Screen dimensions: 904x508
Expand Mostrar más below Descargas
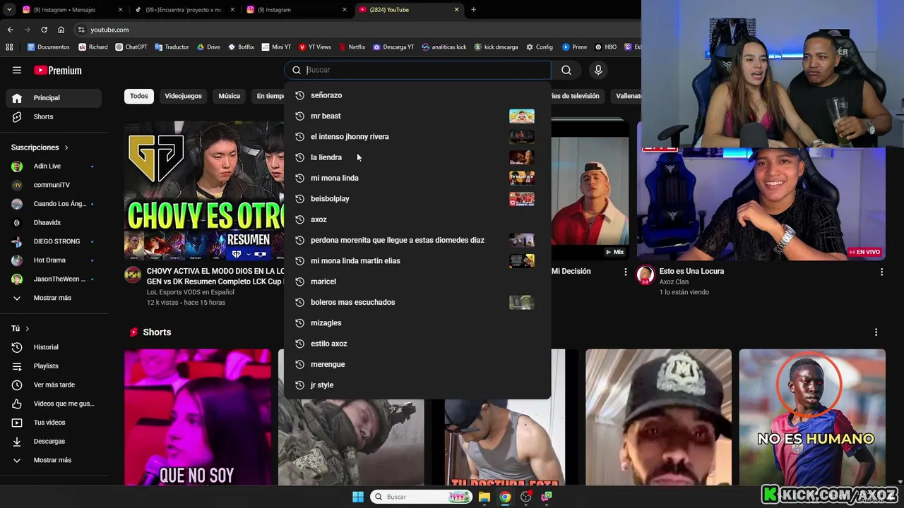[x=54, y=460]
